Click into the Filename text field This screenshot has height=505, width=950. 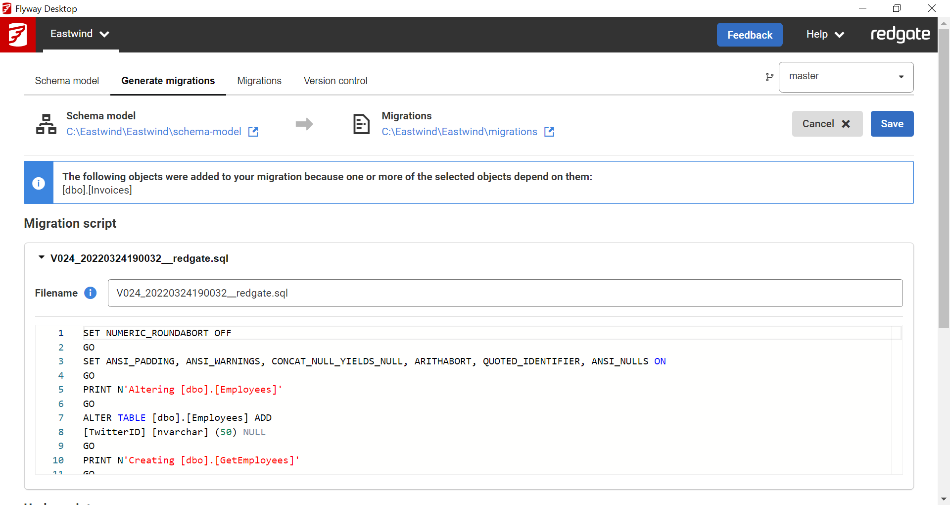[x=505, y=293]
